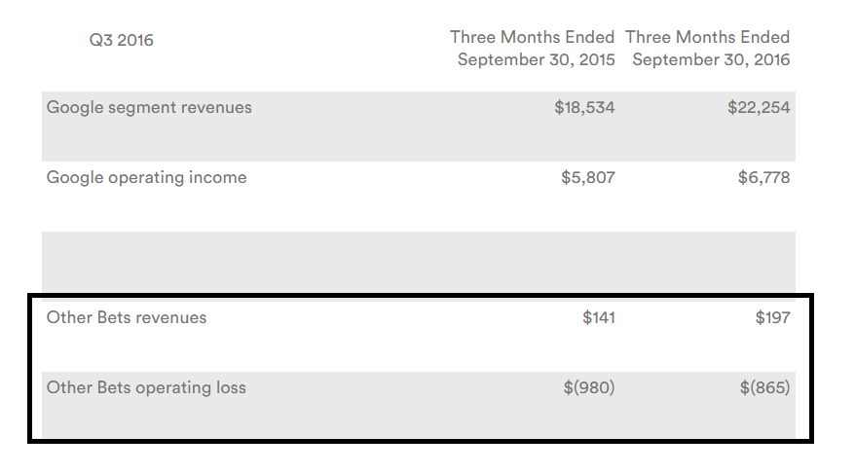The height and width of the screenshot is (473, 855).
Task: Click the $(865) operating loss value
Action: click(764, 388)
